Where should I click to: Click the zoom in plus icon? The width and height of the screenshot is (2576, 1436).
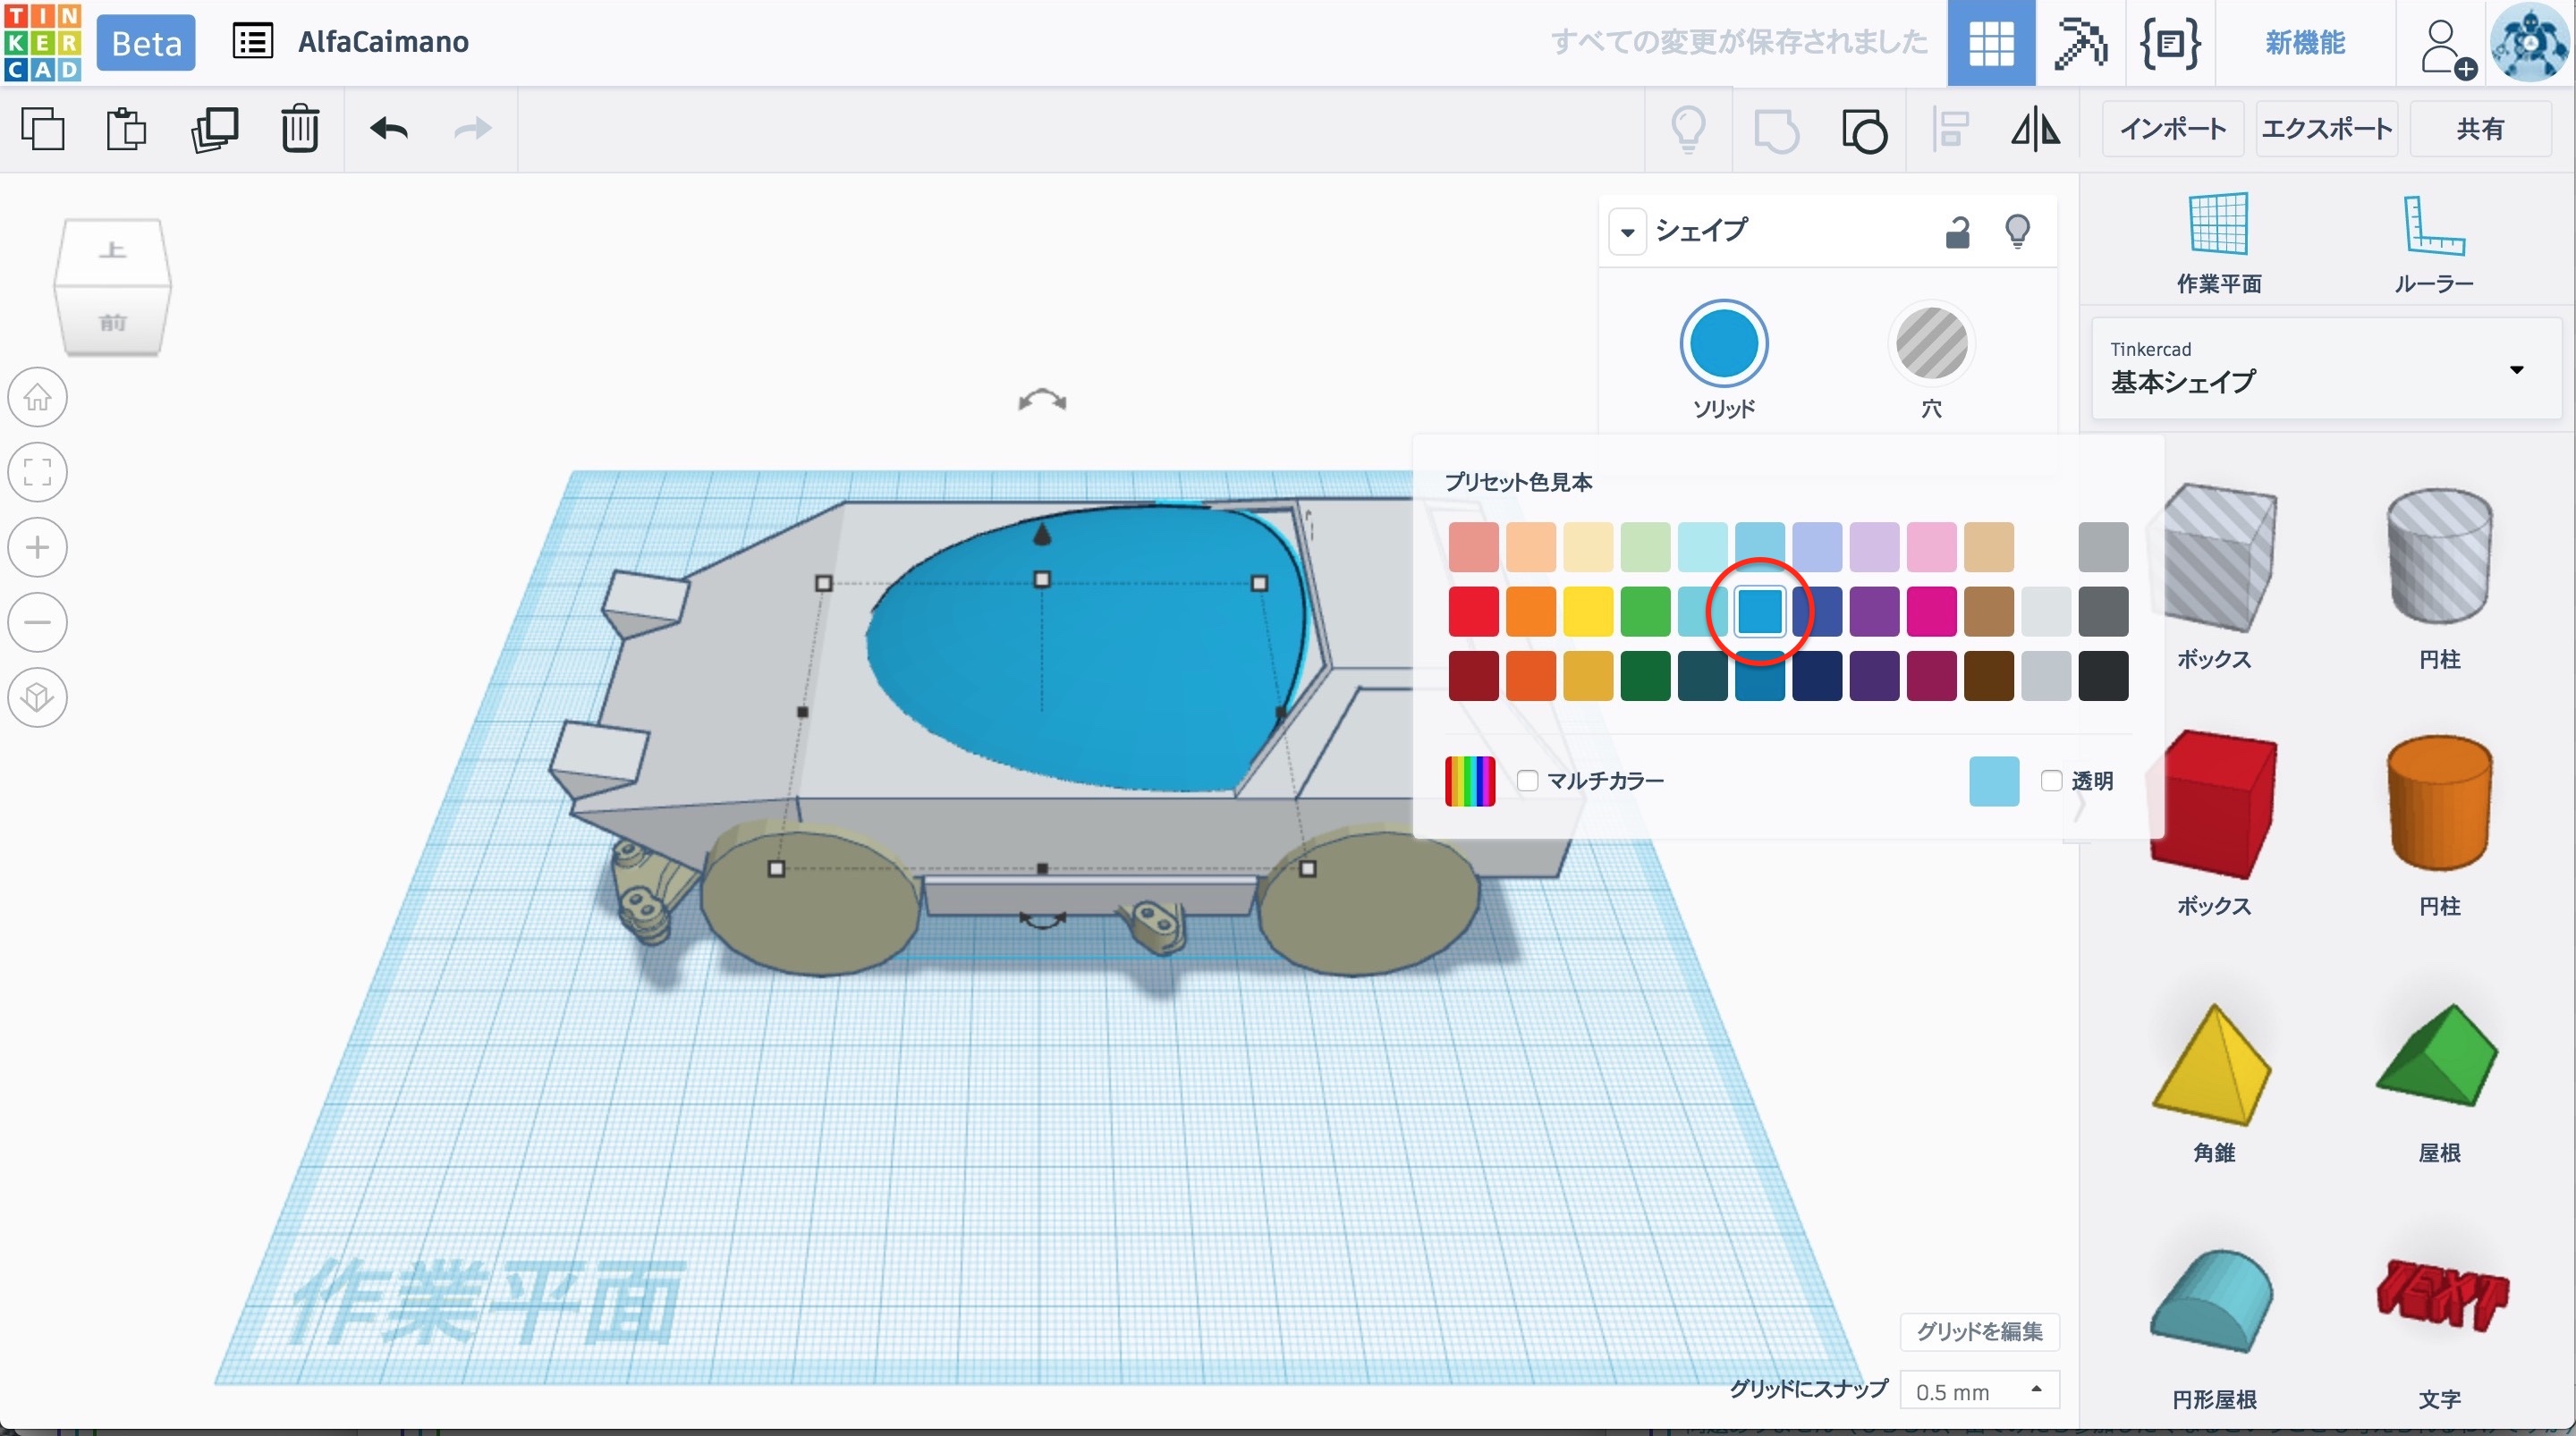38,548
